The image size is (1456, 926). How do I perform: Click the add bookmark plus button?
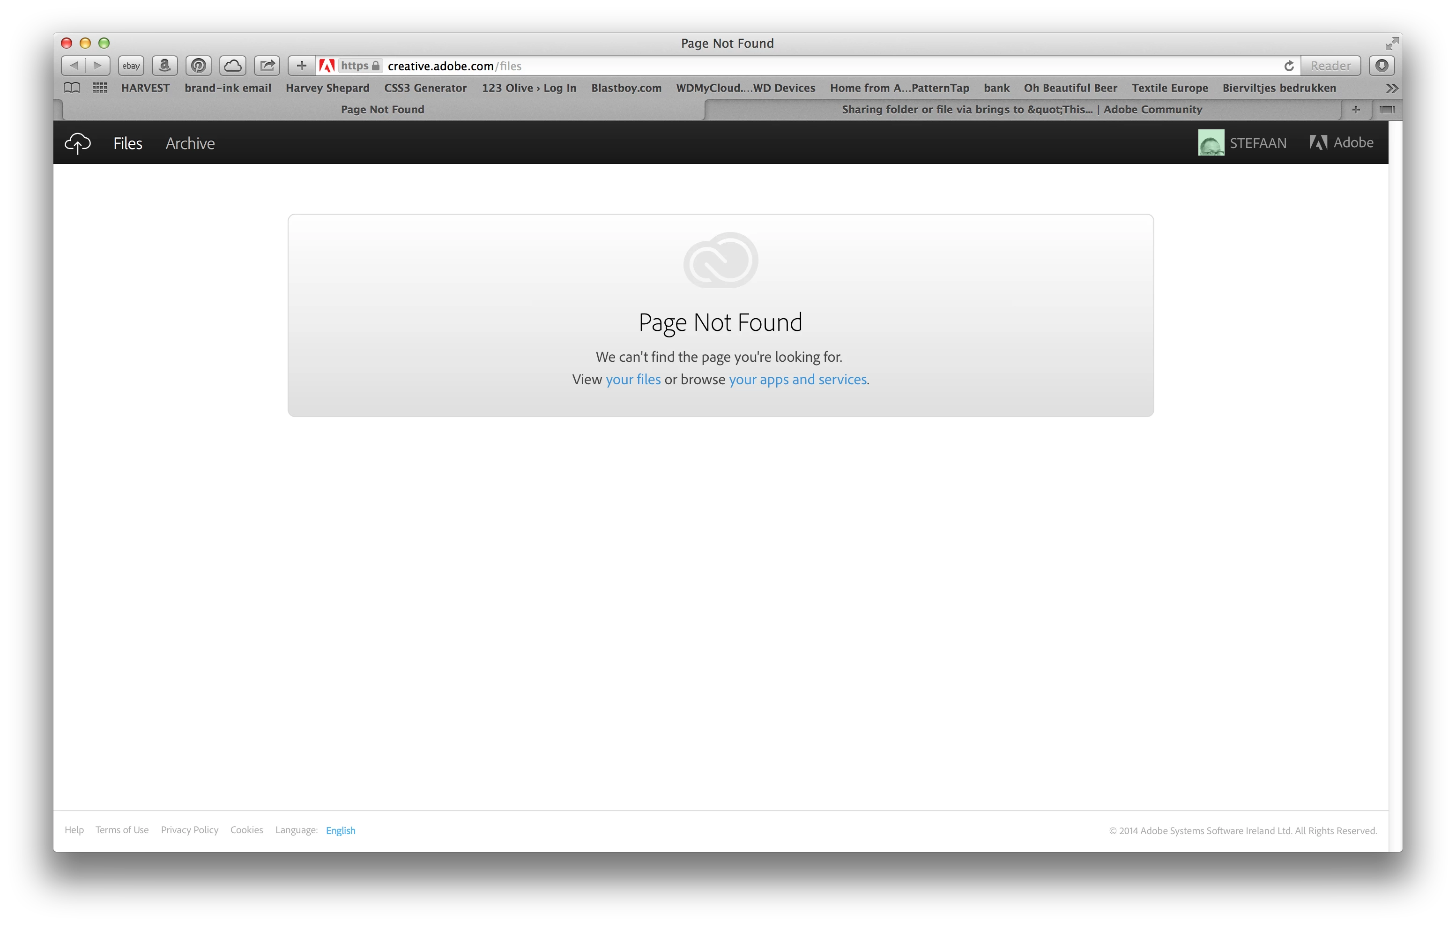pyautogui.click(x=301, y=65)
